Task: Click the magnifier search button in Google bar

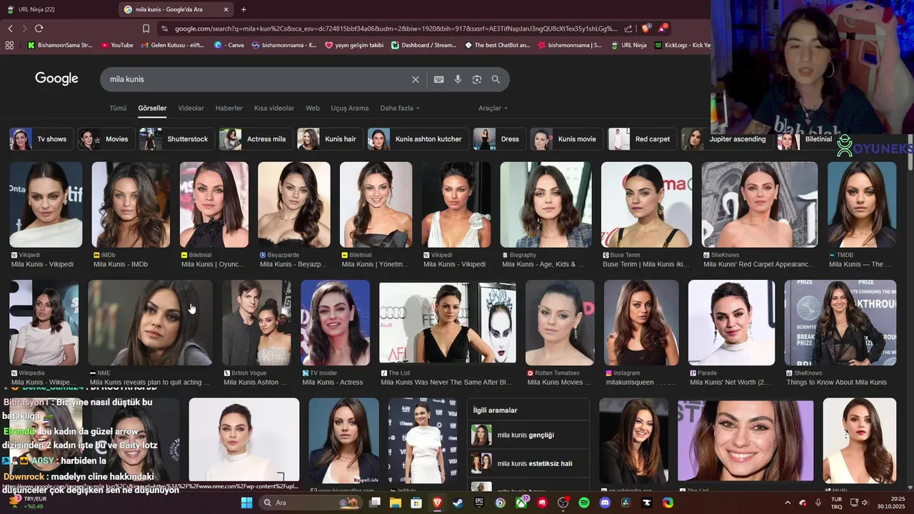Action: pyautogui.click(x=496, y=79)
